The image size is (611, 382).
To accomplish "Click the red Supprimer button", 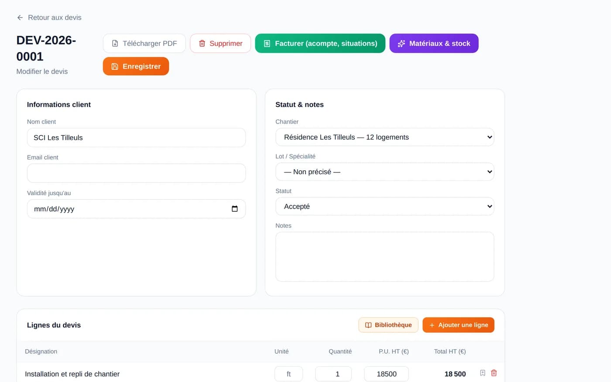I will 220,43.
